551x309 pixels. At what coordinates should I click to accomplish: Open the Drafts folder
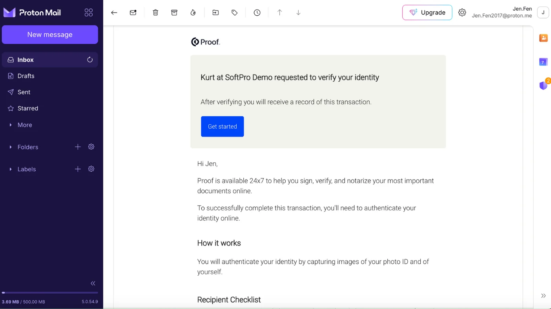(50, 76)
